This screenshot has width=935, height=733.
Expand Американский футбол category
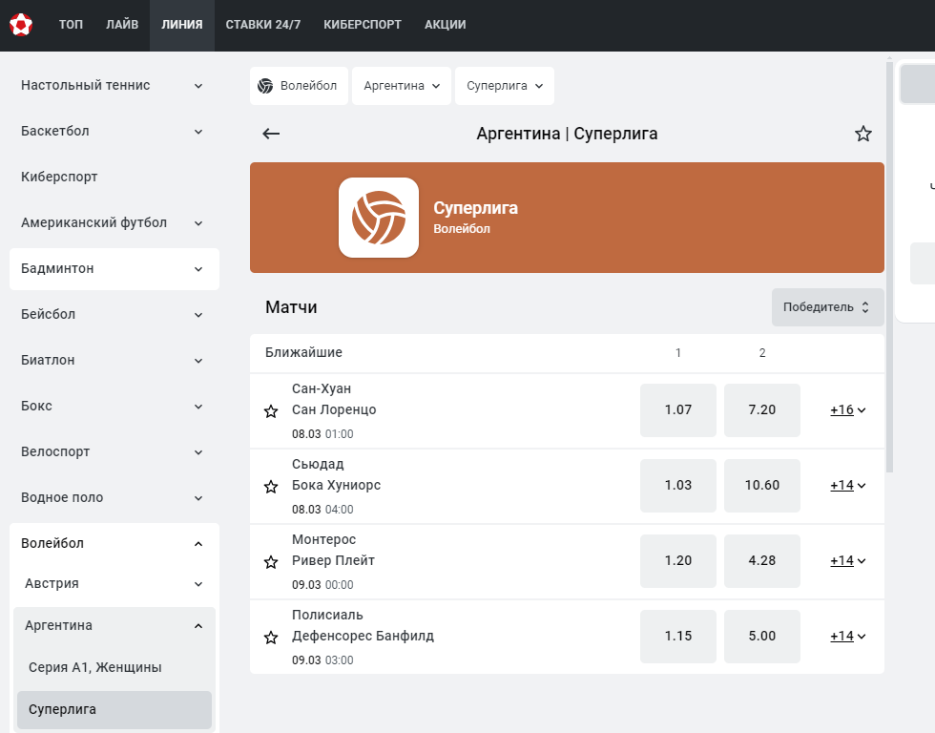pos(114,223)
